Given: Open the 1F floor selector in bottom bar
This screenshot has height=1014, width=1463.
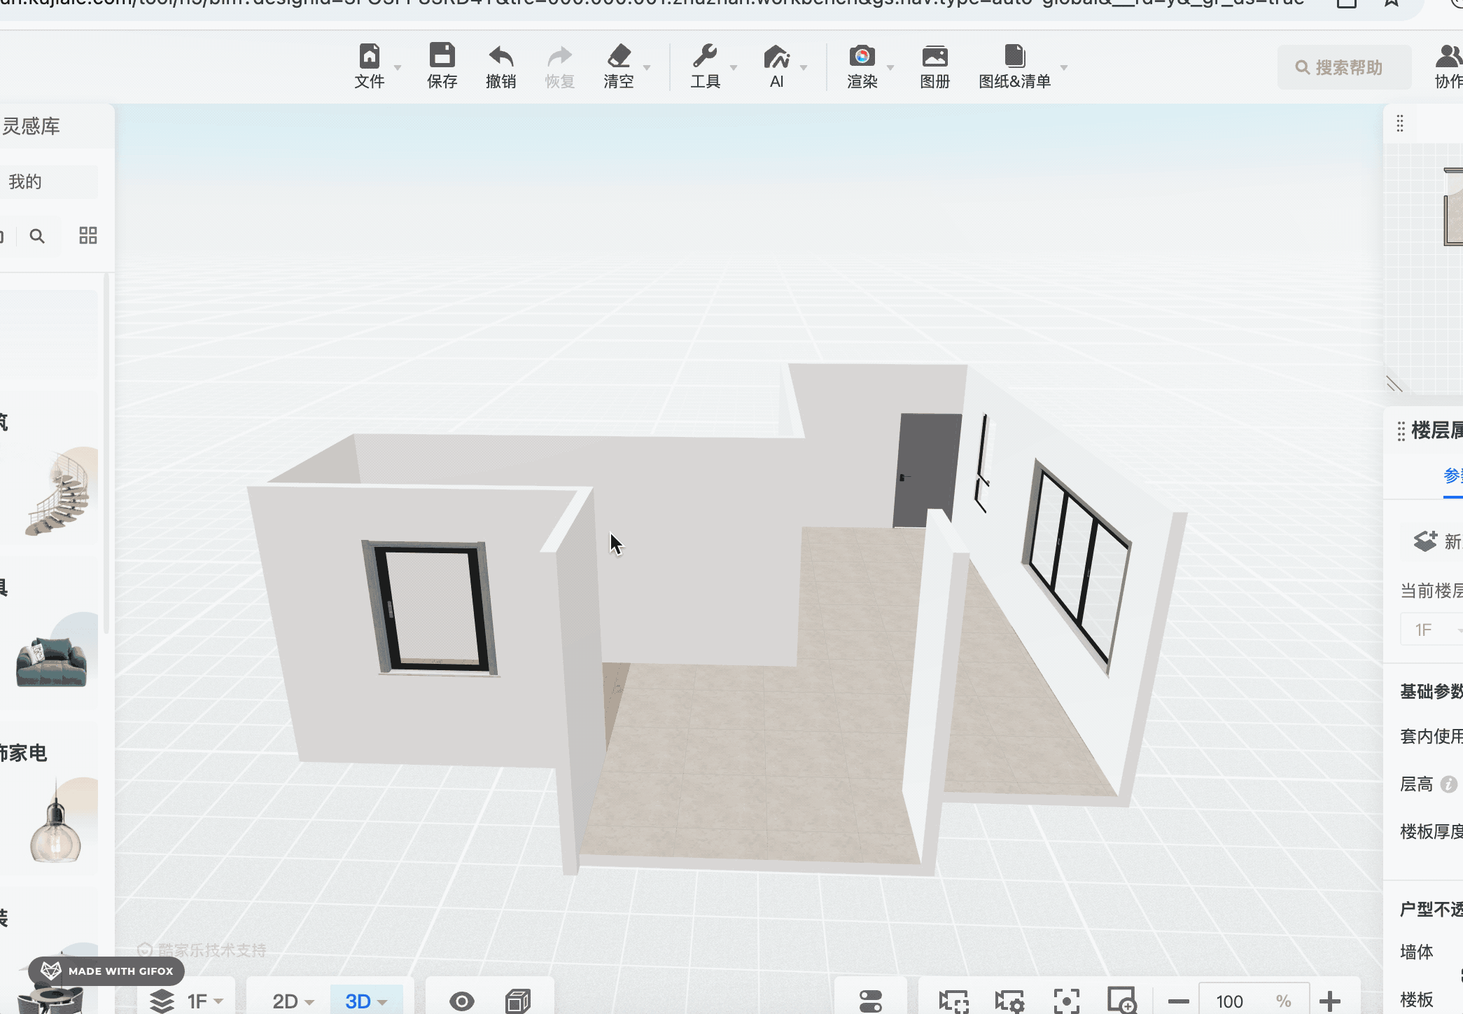Looking at the screenshot, I should click(205, 1001).
